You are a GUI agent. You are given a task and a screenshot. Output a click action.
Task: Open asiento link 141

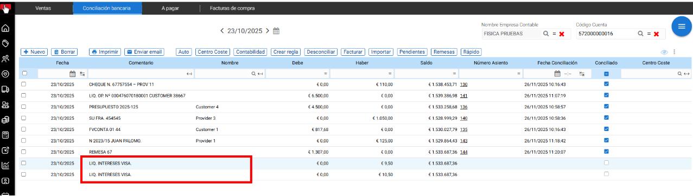(464, 96)
